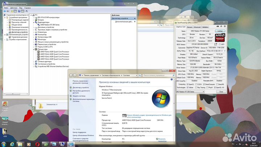Select Task Scheduler in Computer Management tree
This screenshot has height=147, width=261.
18,20
